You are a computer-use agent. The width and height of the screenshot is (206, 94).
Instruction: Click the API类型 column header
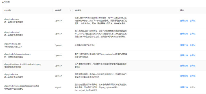pyautogui.click(x=58, y=11)
